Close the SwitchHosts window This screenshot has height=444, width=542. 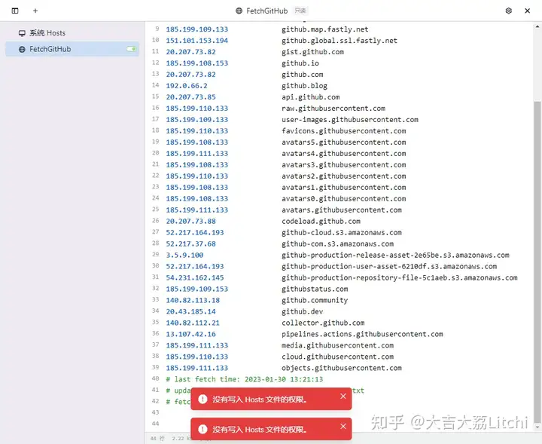coord(527,11)
